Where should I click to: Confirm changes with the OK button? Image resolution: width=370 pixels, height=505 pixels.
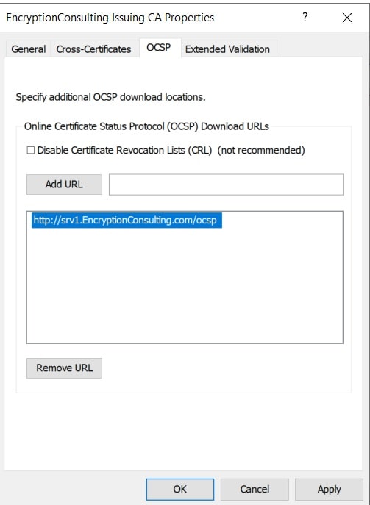coord(179,490)
